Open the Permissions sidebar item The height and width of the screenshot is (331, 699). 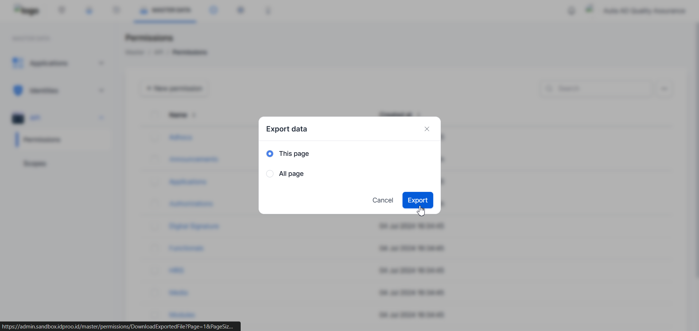63,140
